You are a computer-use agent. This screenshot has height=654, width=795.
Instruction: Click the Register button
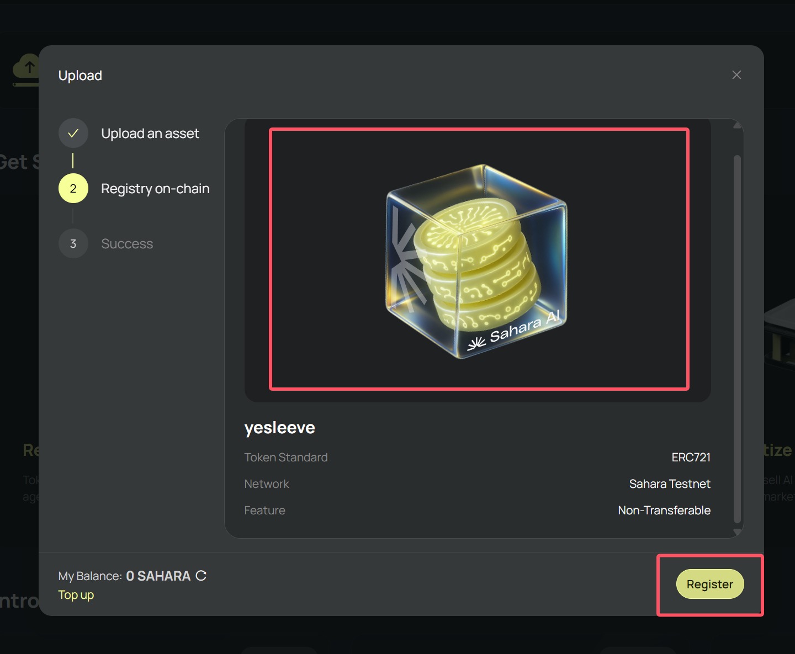710,584
